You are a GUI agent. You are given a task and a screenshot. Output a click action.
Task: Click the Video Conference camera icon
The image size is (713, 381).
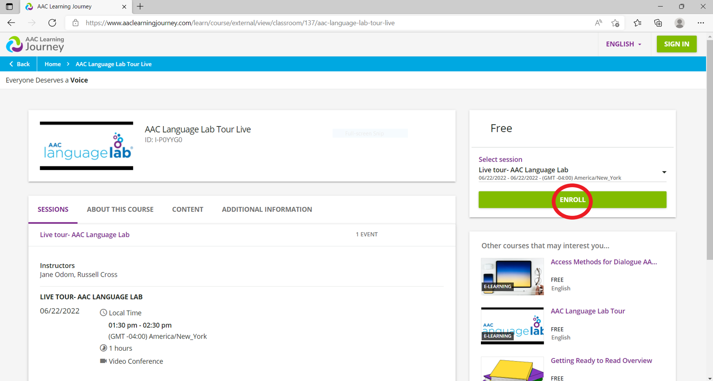(103, 361)
